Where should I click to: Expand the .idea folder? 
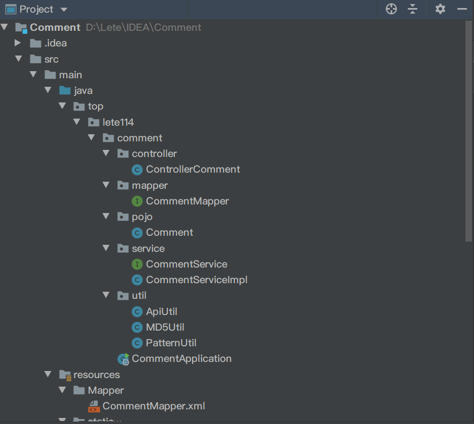pyautogui.click(x=18, y=43)
